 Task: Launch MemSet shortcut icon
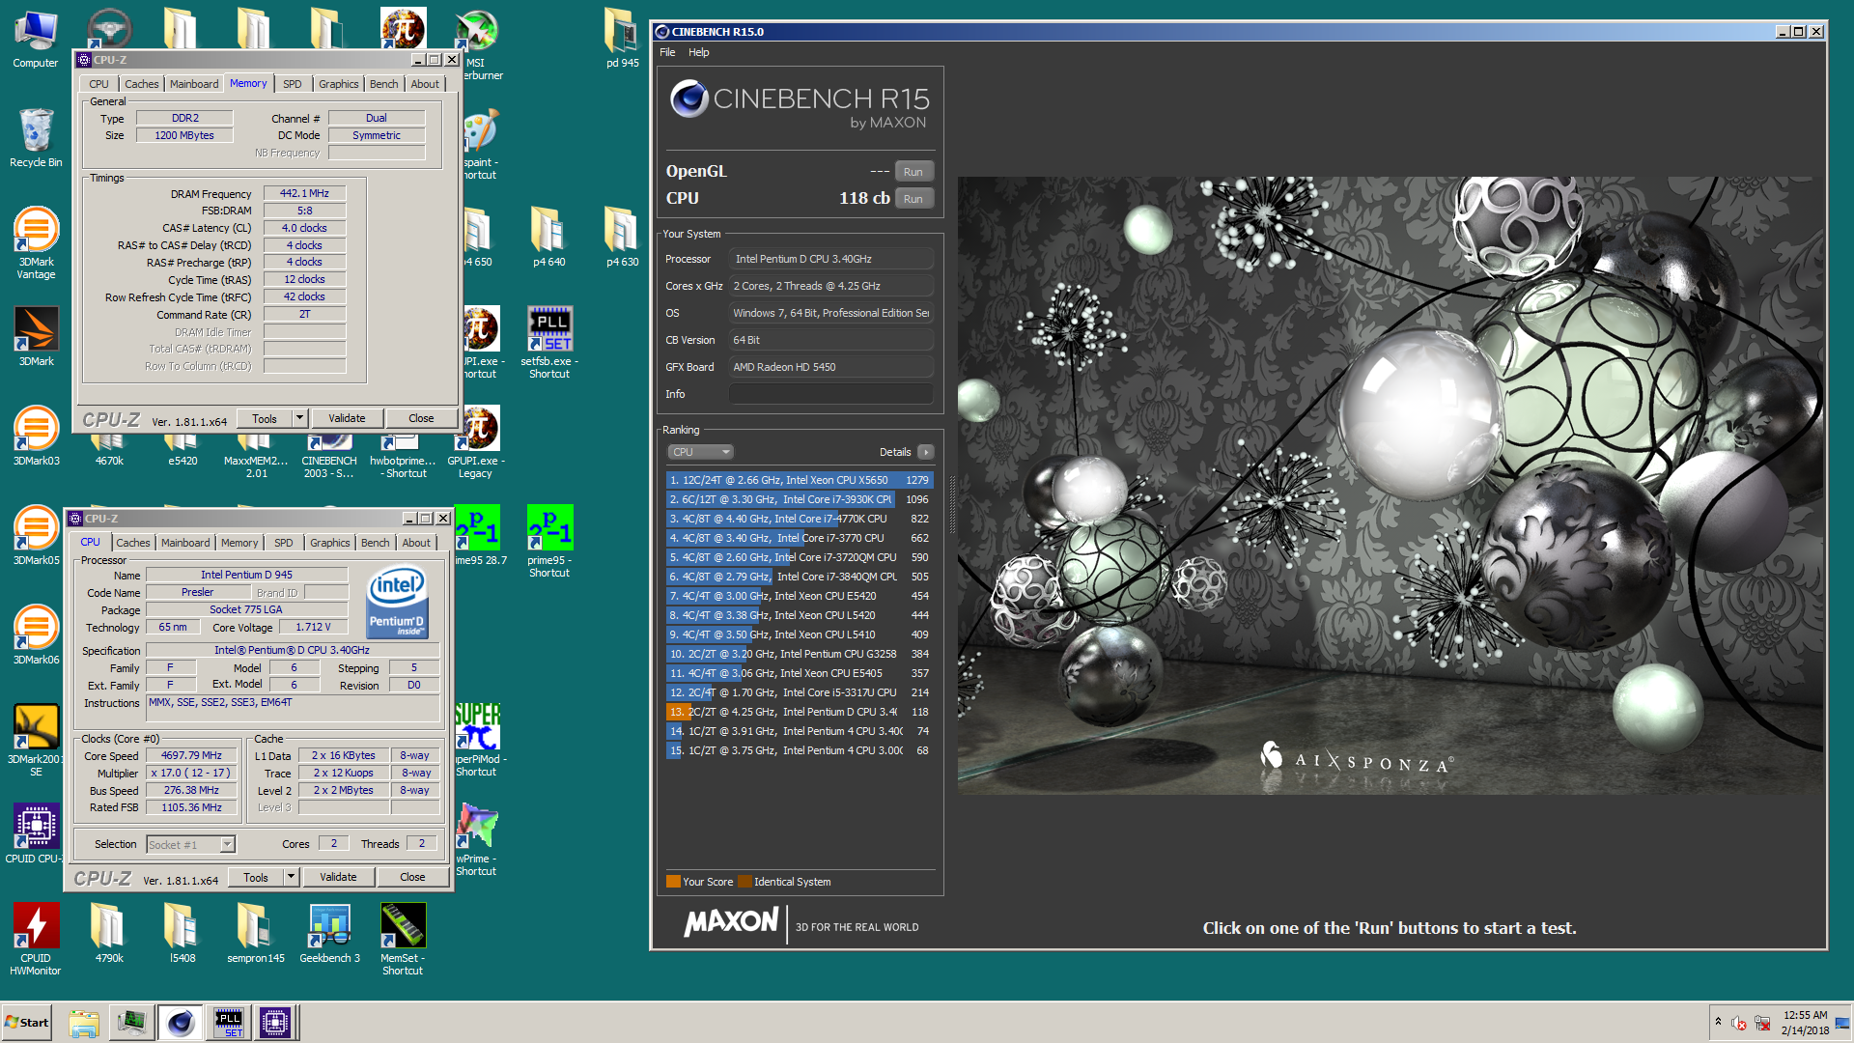tap(403, 939)
